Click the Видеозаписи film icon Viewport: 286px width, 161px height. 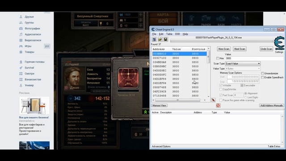coord(21,40)
